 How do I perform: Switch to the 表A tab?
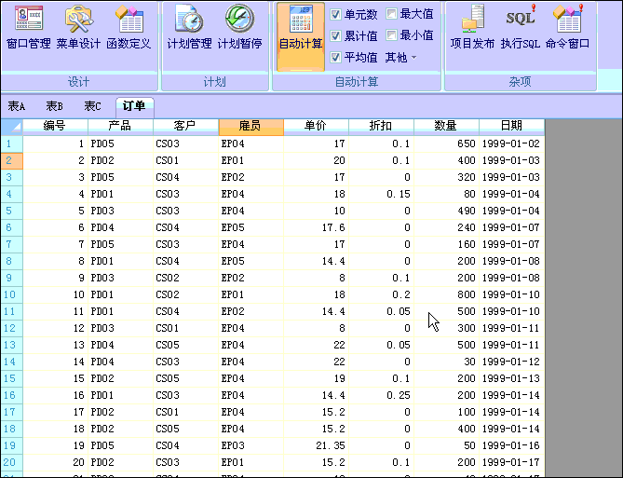[17, 106]
